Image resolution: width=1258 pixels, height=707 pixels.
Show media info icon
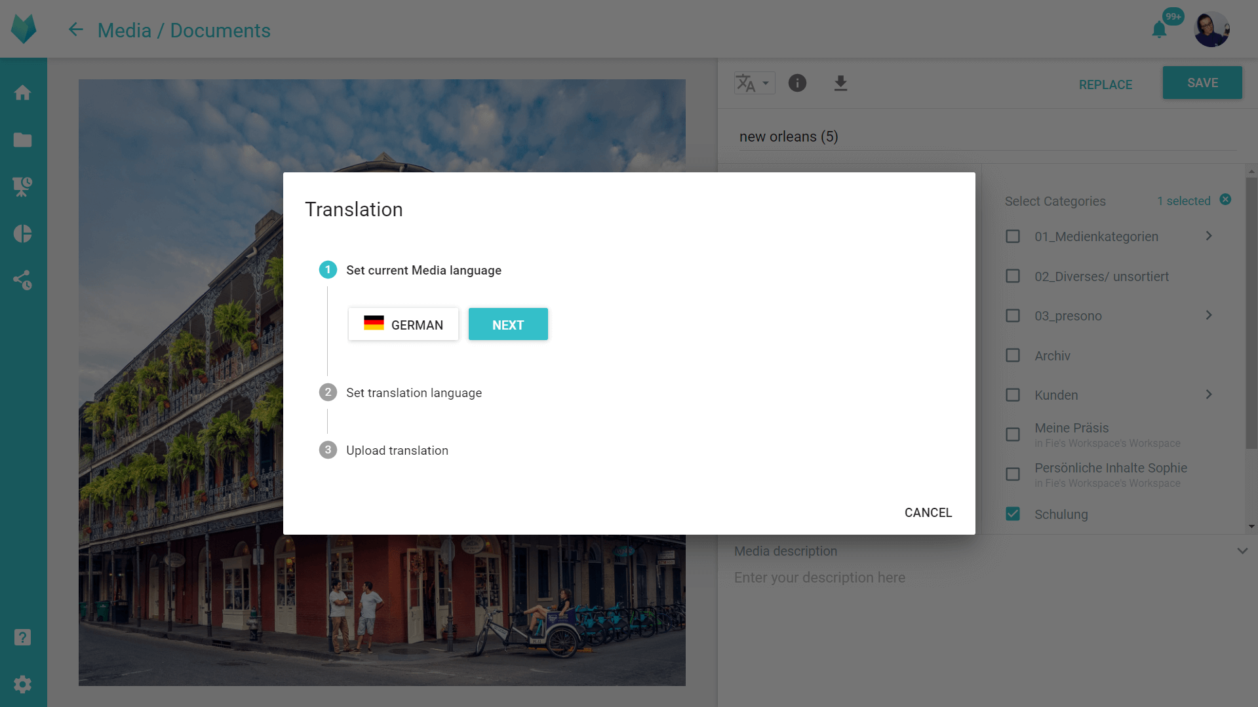tap(797, 83)
